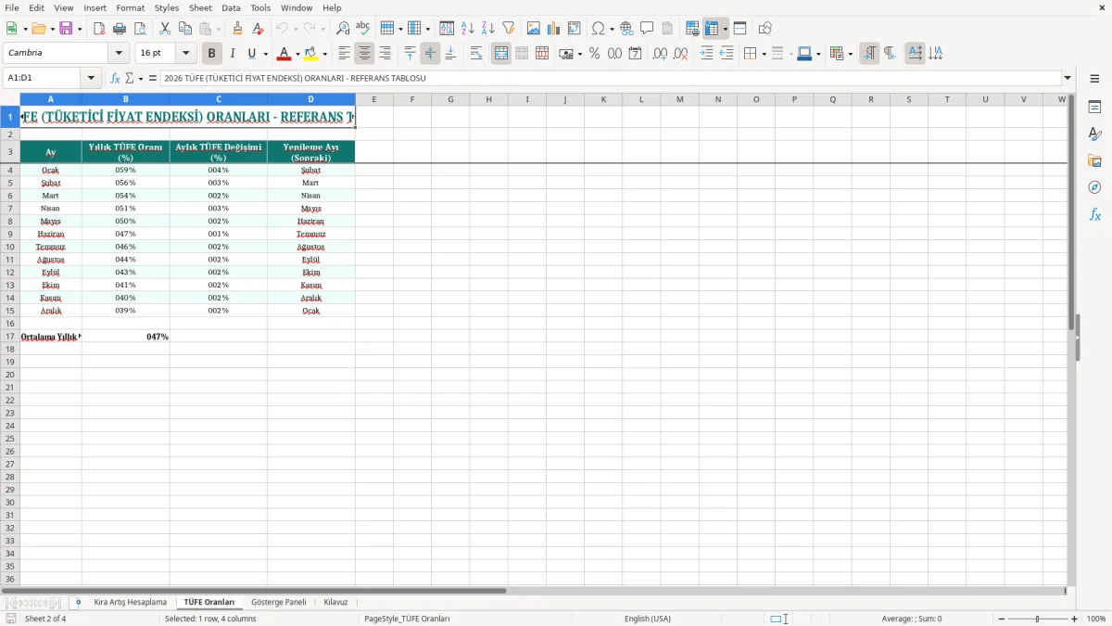Toggle Center Vertically alignment
Image resolution: width=1112 pixels, height=626 pixels.
(430, 54)
